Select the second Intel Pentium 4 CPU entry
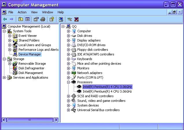Viewport: 184px width, 130px height. coord(107,91)
